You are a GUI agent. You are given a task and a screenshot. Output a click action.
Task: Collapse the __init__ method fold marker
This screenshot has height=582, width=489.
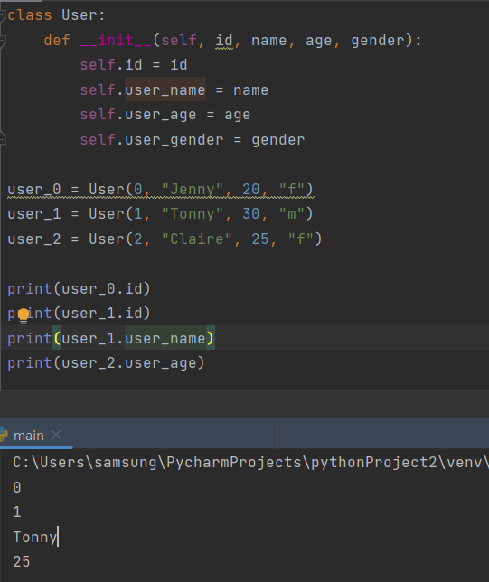tap(2, 41)
